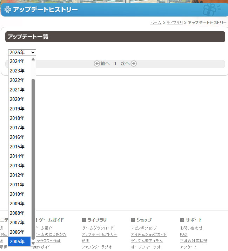
Task: Open ホーム breadcrumb link
Action: coord(156,23)
